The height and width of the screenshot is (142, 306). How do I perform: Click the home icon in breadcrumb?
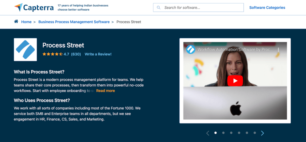pyautogui.click(x=16, y=21)
